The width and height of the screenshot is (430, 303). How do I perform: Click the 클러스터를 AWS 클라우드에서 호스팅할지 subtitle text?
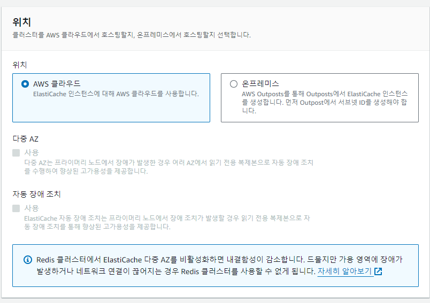coord(132,35)
